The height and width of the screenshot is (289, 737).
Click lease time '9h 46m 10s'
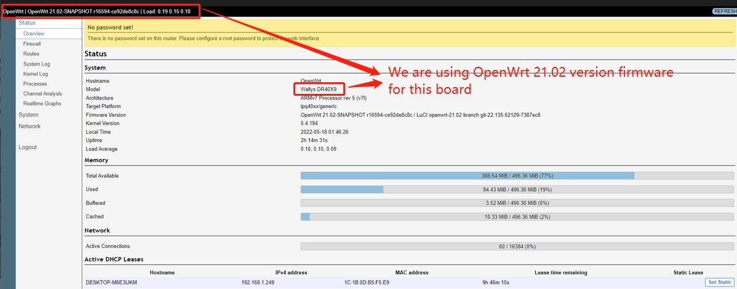[496, 282]
